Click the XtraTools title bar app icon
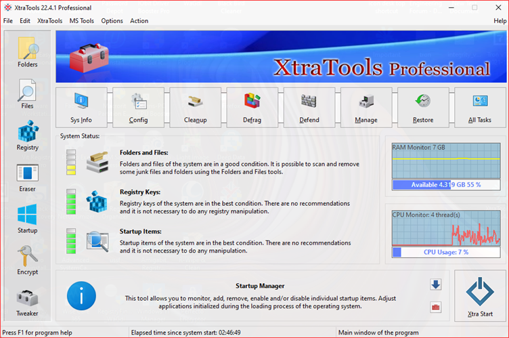The image size is (509, 338). pyautogui.click(x=8, y=7)
